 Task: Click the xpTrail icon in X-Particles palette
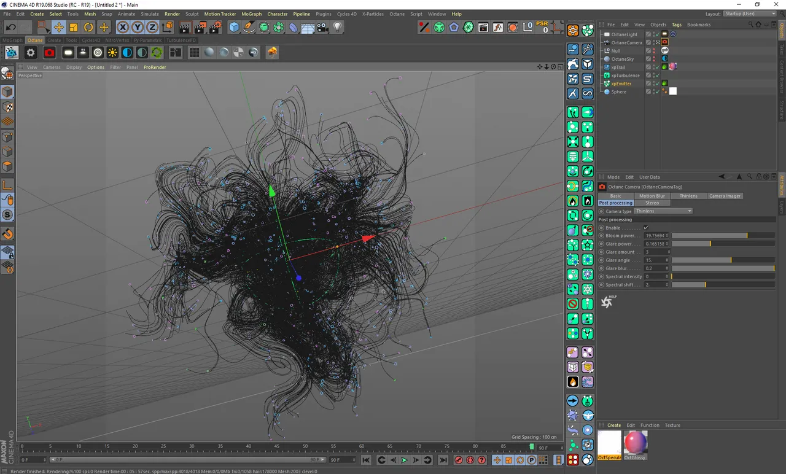click(x=573, y=49)
